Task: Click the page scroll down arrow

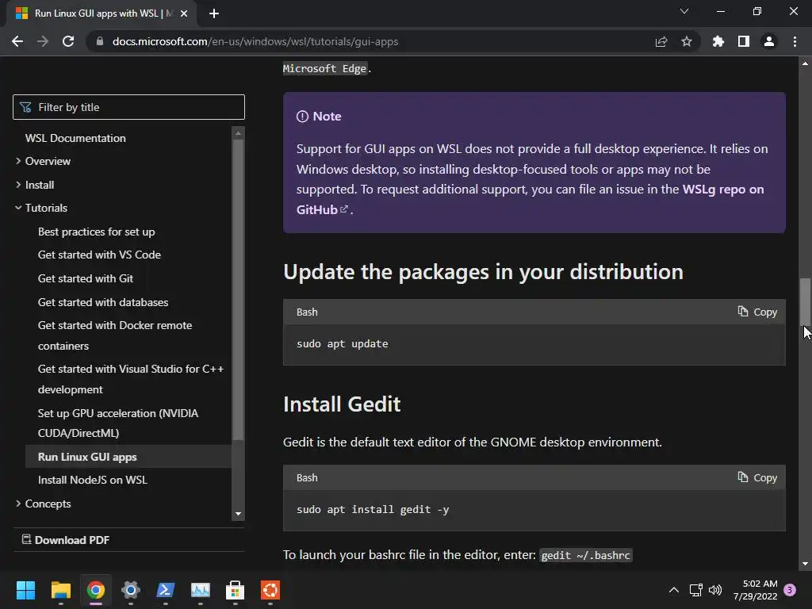Action: tap(806, 564)
